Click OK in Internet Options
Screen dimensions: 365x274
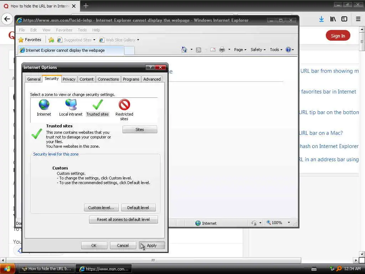click(94, 245)
